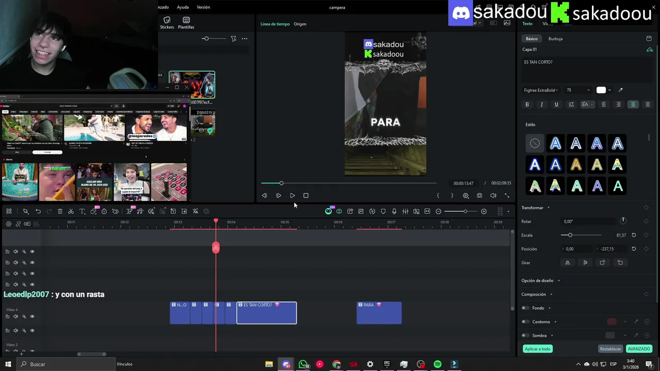Zoom in timeline with plus icon
The height and width of the screenshot is (371, 660).
(484, 211)
